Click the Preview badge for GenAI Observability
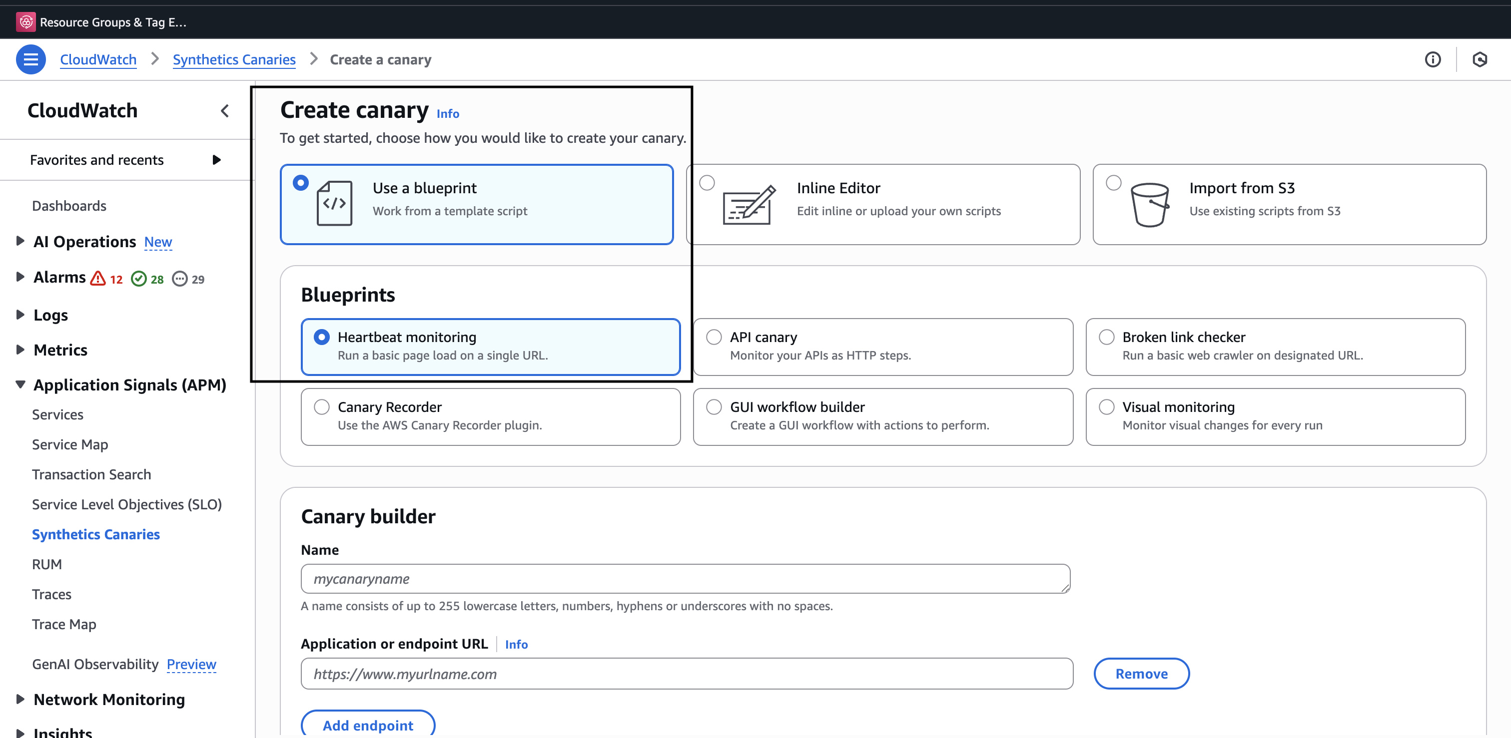This screenshot has width=1511, height=738. pos(191,664)
